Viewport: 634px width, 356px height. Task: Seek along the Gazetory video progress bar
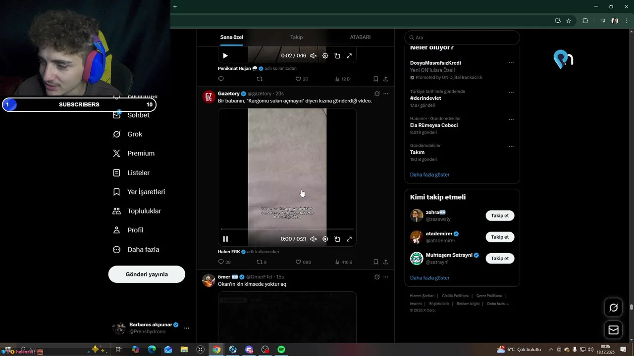[x=287, y=229]
